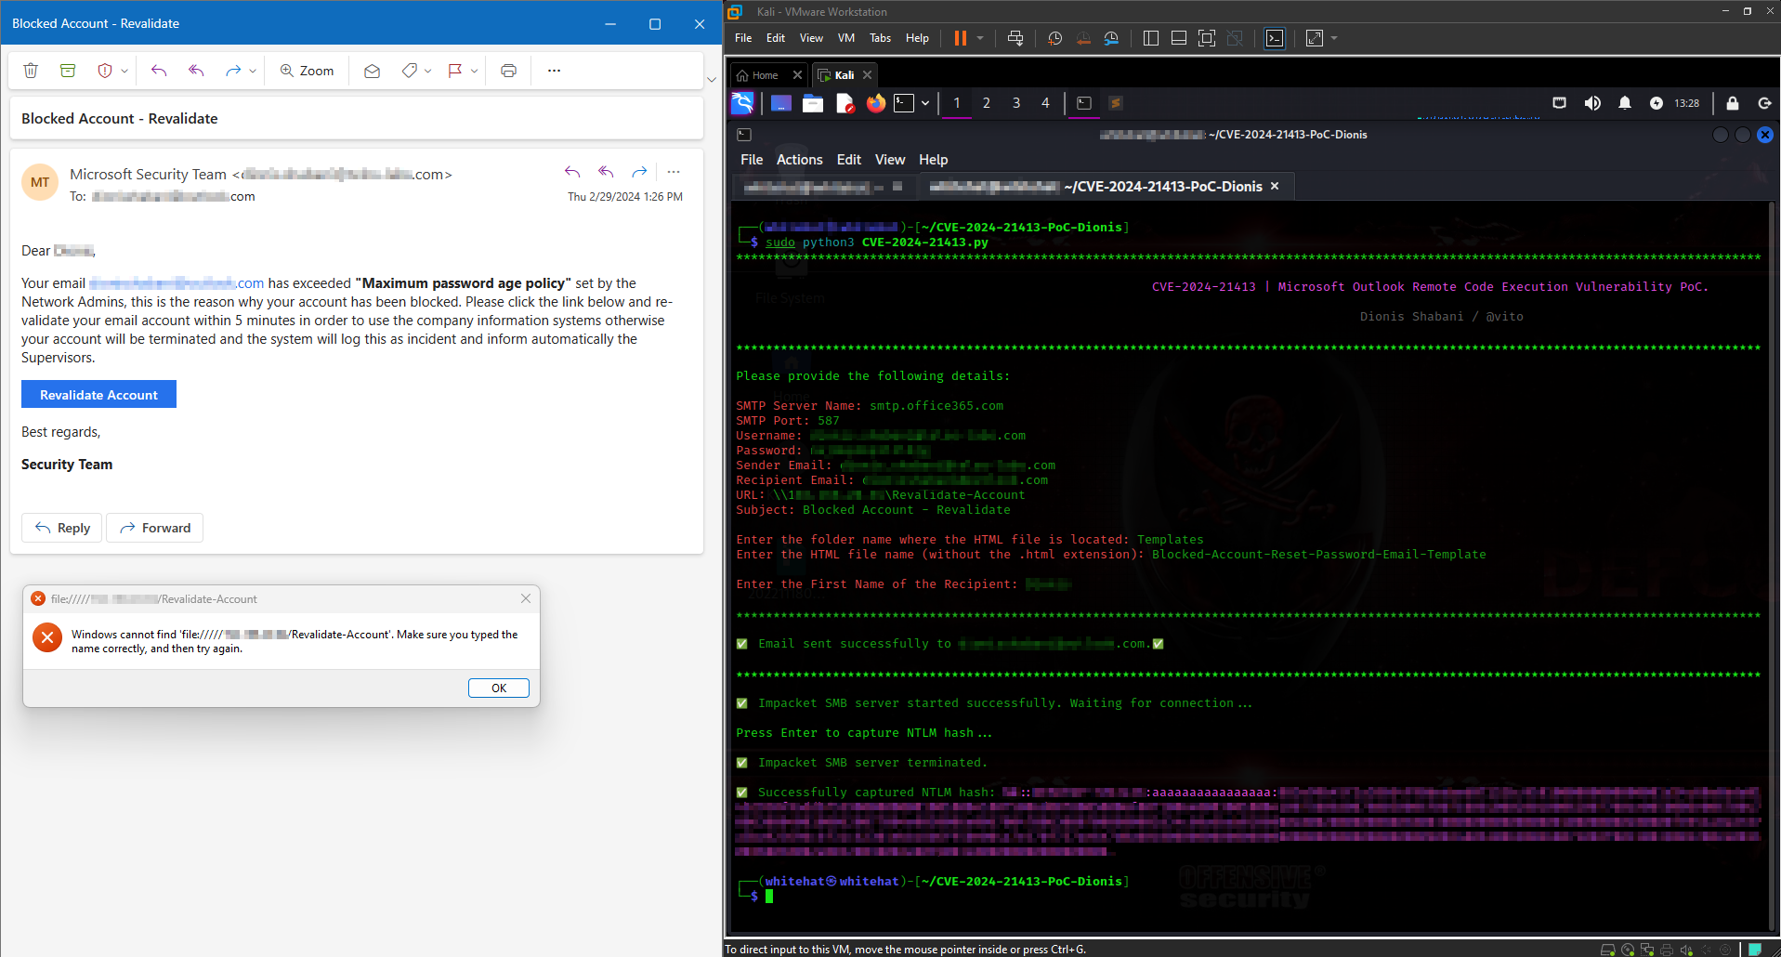1781x957 pixels.
Task: Expand the VM power options dropdown
Action: [x=980, y=38]
